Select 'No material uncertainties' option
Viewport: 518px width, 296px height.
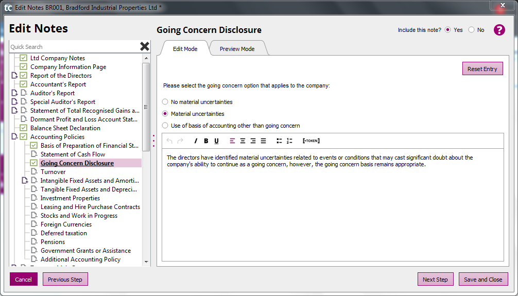165,102
